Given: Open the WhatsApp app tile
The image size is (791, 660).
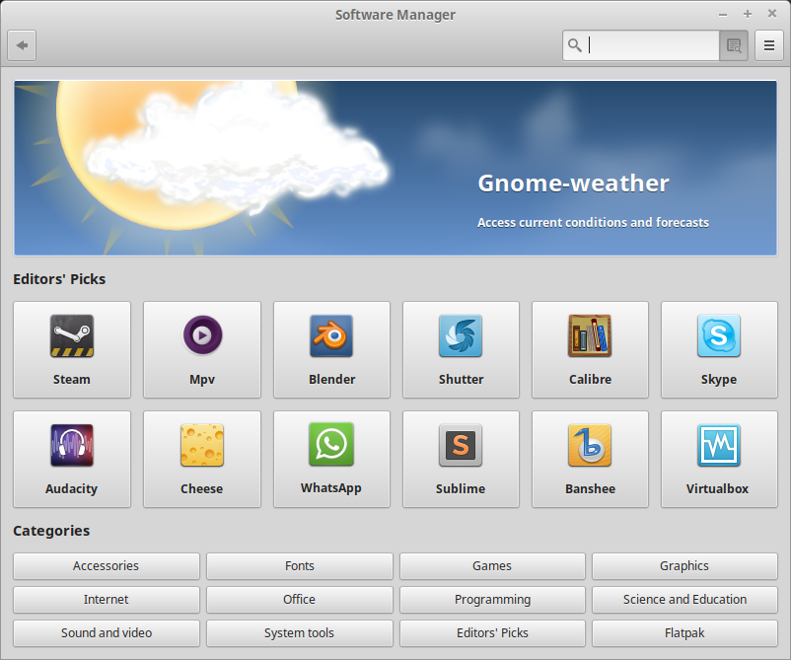Looking at the screenshot, I should tap(331, 459).
